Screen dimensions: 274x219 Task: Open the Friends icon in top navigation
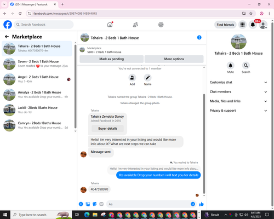tap(135, 25)
